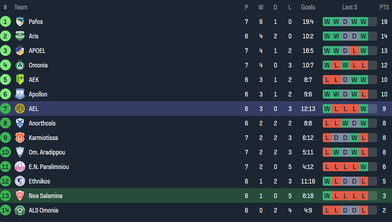Viewport: 392px width, 222px height.
Task: Select the APOEL club badge
Action: 20,51
